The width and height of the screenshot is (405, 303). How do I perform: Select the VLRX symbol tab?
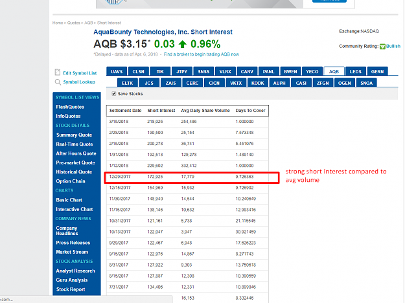point(226,71)
